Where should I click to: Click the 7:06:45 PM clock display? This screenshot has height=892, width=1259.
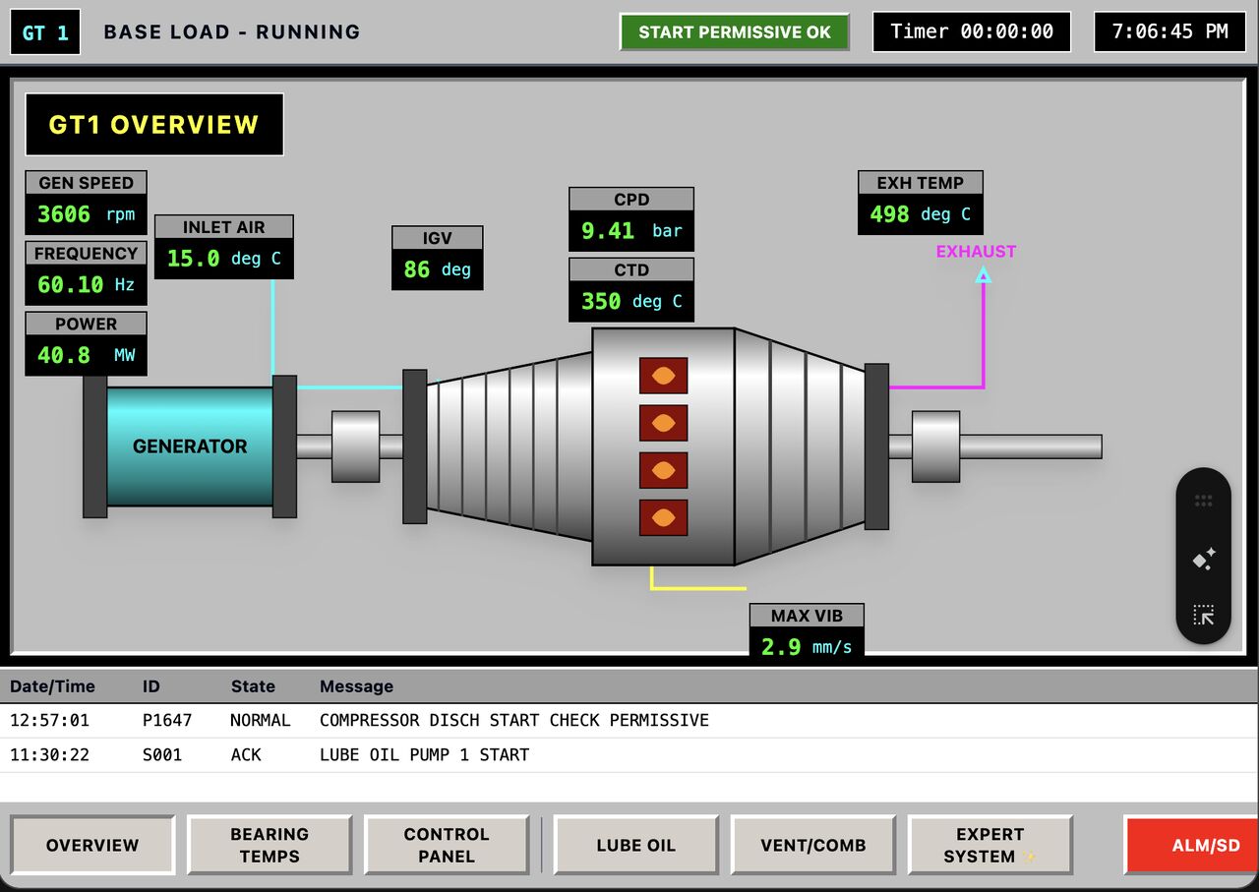pyautogui.click(x=1170, y=31)
